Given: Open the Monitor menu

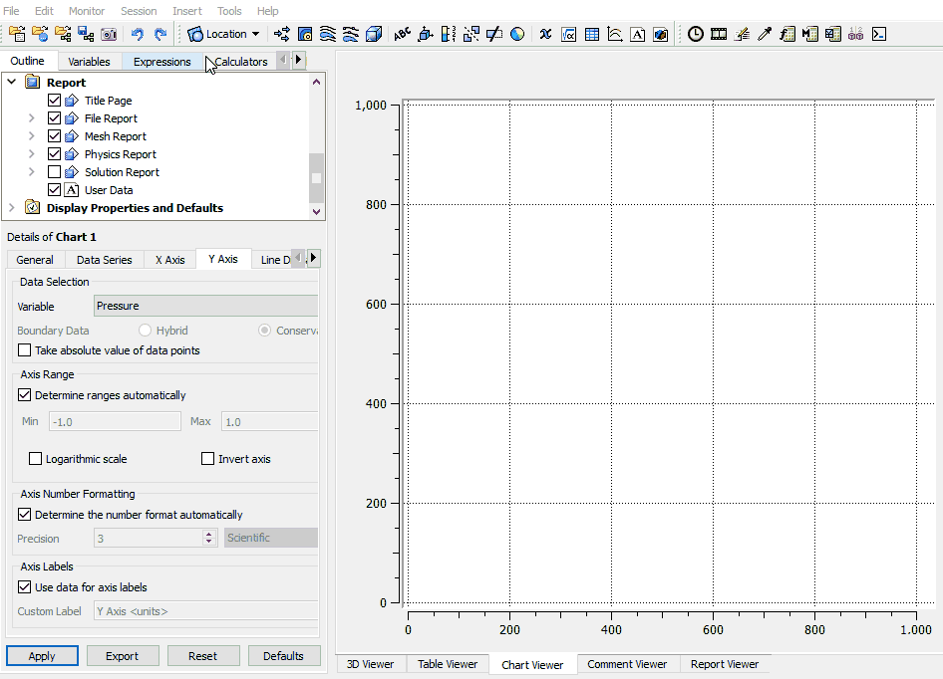Looking at the screenshot, I should point(87,11).
